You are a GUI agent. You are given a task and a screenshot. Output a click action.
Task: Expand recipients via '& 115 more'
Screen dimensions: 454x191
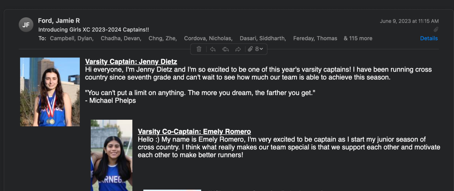pyautogui.click(x=358, y=38)
